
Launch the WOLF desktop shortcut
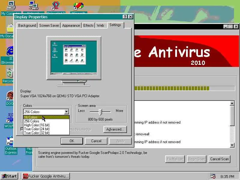tap(10, 118)
